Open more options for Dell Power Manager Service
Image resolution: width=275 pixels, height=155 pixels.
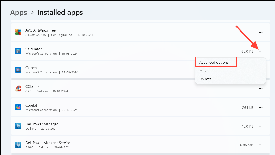pos(260,145)
